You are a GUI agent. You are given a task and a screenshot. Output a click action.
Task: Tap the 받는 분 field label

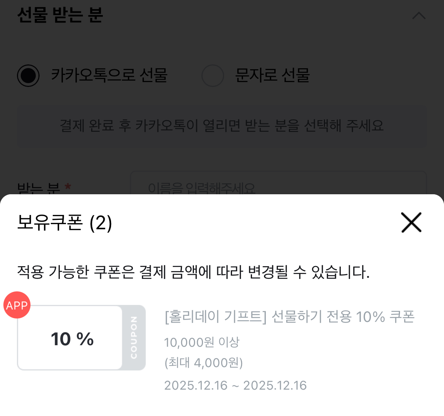(x=38, y=187)
